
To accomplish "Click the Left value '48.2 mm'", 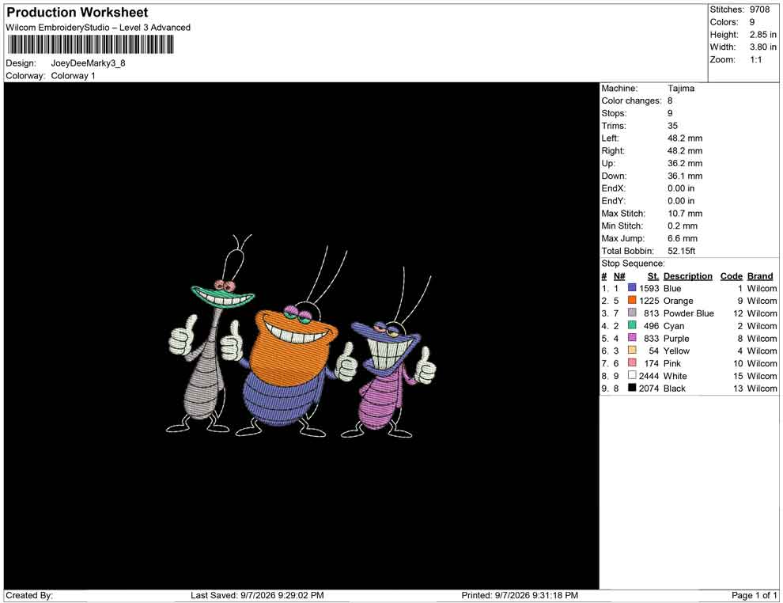I will (685, 138).
